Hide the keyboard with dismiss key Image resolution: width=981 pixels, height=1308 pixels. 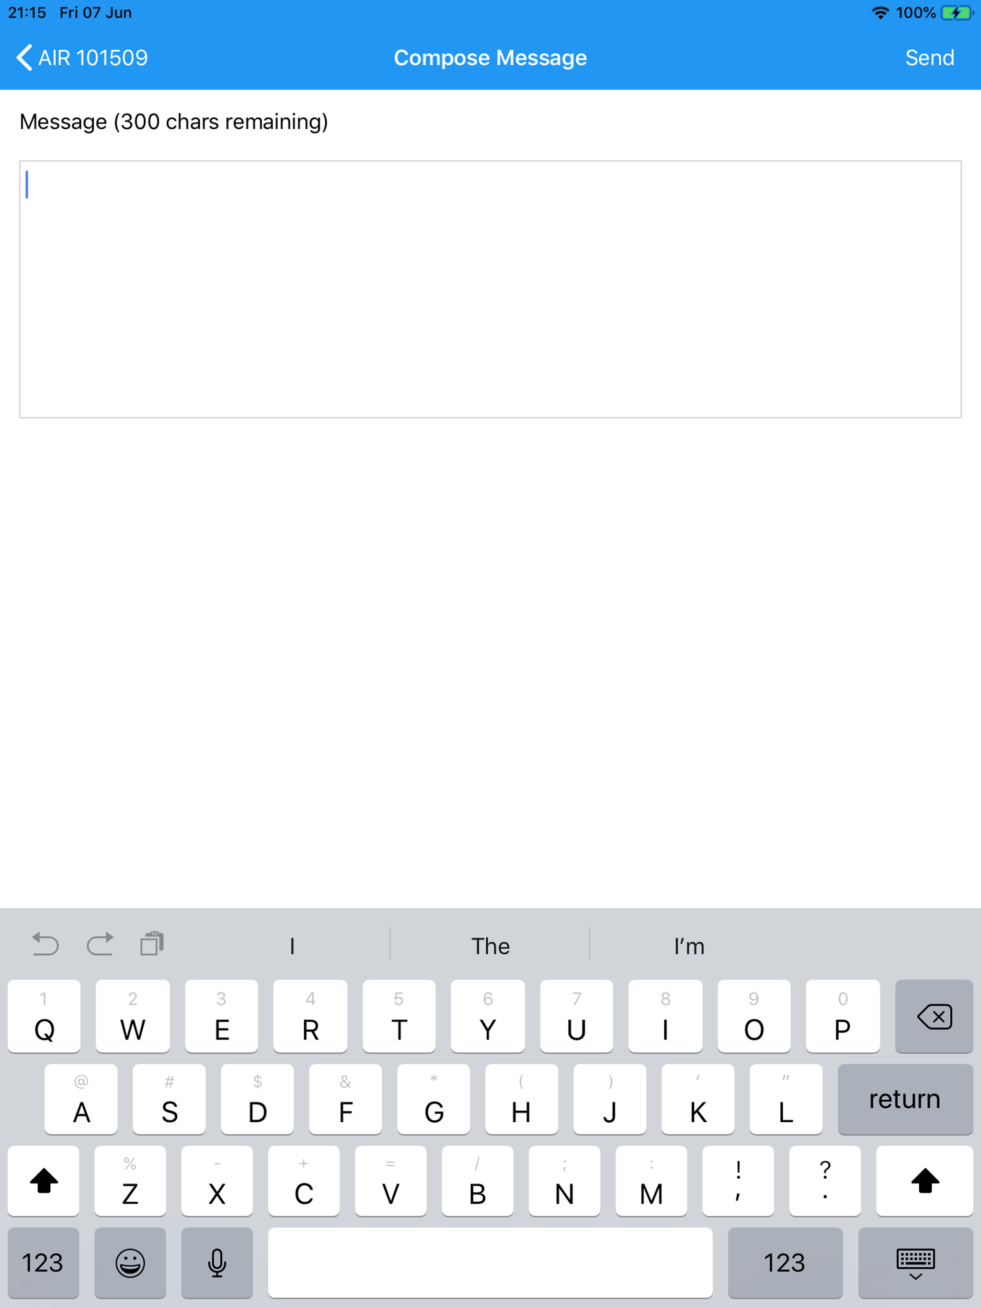coord(915,1263)
